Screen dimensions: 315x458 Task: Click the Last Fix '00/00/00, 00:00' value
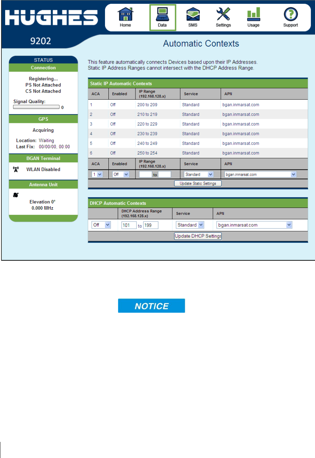point(54,147)
